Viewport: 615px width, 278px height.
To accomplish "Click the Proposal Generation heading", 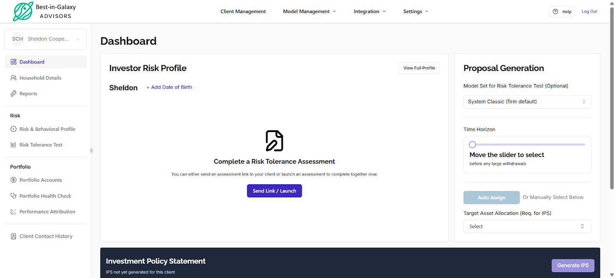I will coord(504,68).
